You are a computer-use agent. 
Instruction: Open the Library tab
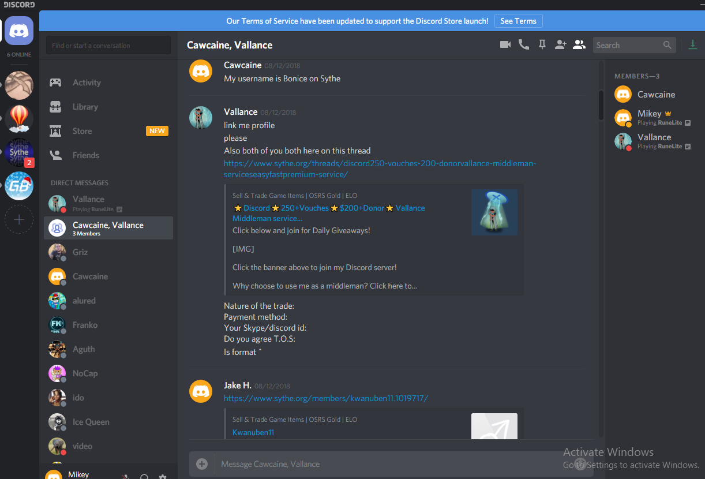108,107
